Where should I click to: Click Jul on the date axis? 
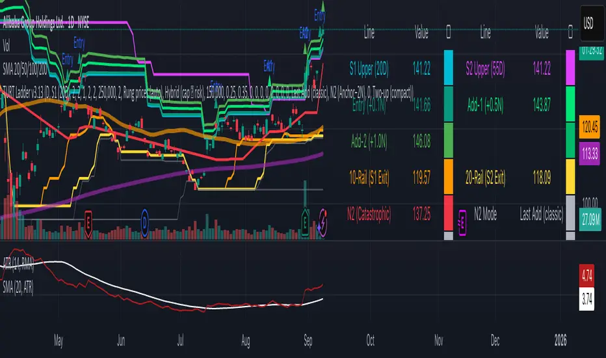(x=181, y=340)
